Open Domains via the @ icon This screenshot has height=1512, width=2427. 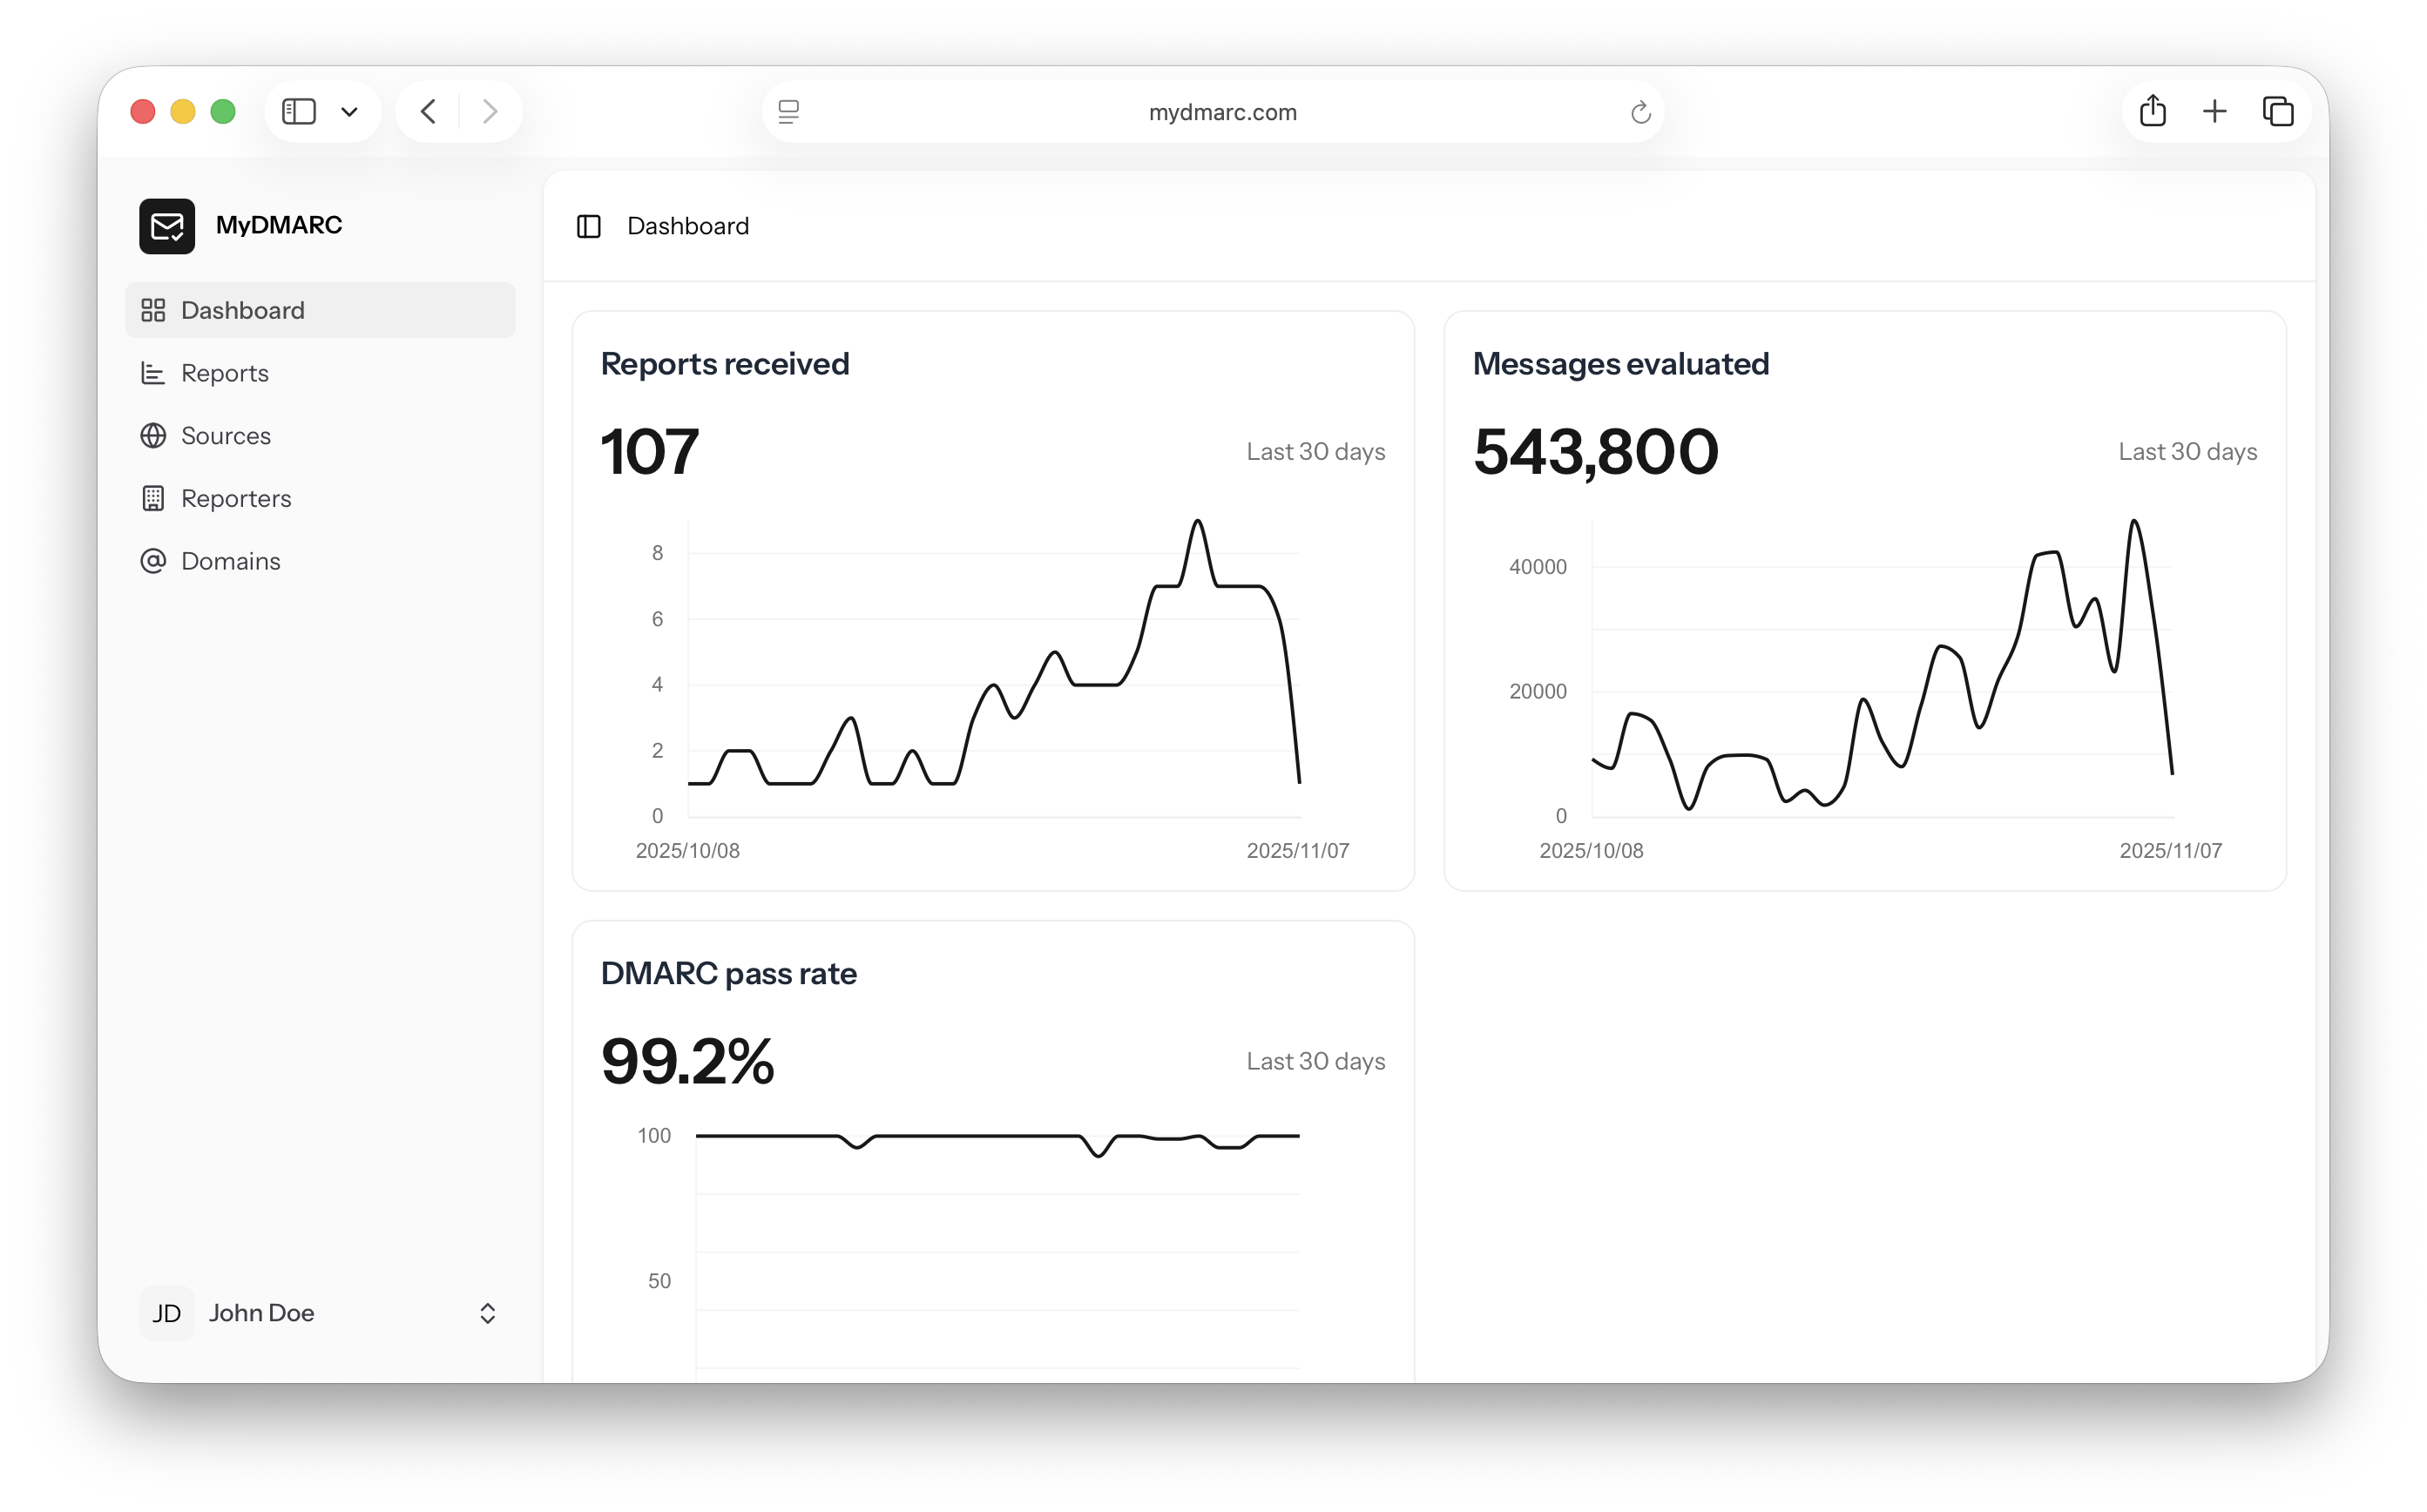153,560
